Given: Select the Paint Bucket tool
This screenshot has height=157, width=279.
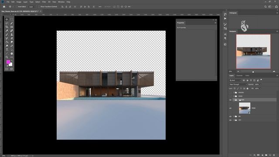Looking at the screenshot, I should [x=7, y=42].
